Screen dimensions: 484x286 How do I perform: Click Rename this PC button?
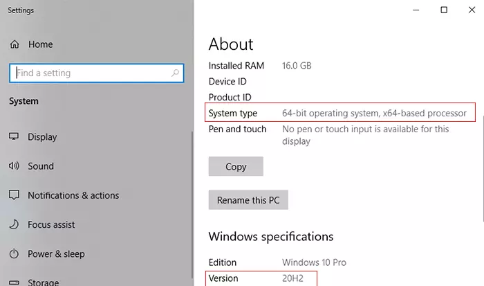(248, 200)
